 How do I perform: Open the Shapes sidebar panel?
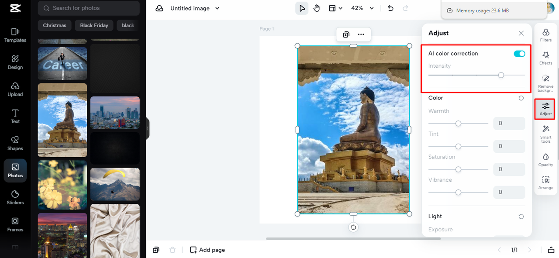point(15,143)
